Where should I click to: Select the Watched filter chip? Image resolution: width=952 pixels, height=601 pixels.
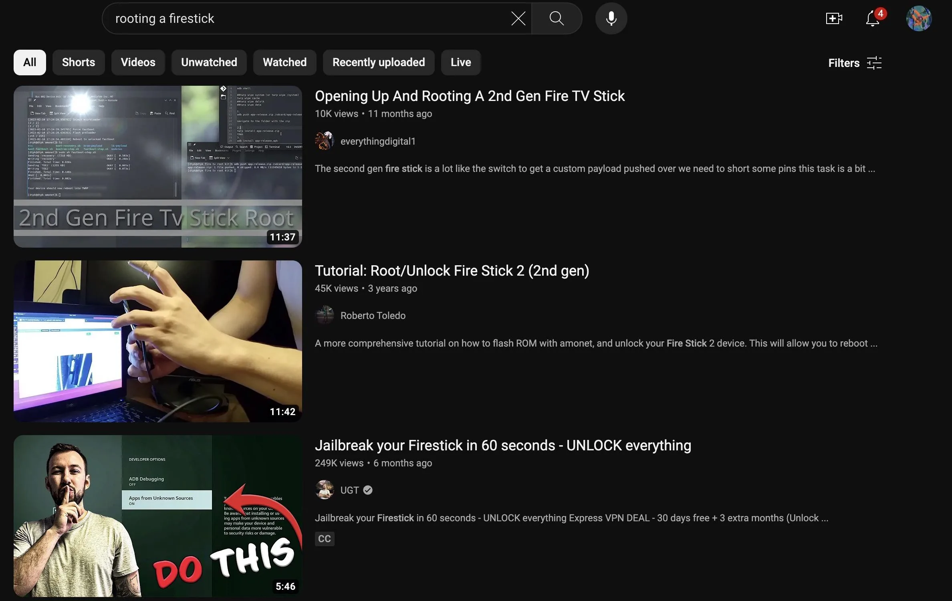(x=285, y=63)
